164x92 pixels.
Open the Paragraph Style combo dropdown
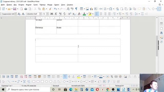tap(15, 14)
